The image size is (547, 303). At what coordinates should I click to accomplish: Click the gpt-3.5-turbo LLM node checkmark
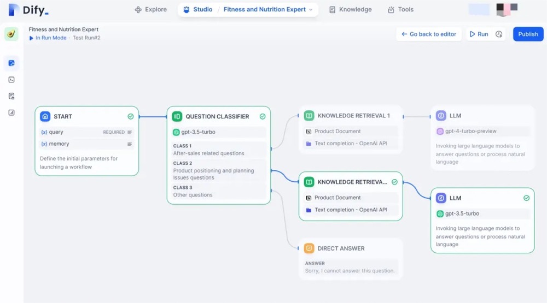click(526, 198)
